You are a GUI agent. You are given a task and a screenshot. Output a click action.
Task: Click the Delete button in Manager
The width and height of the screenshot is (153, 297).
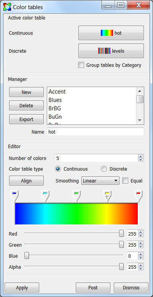26,105
